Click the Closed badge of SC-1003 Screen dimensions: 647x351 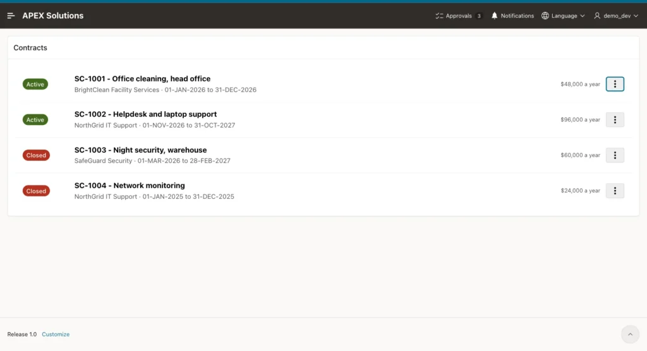coord(36,155)
